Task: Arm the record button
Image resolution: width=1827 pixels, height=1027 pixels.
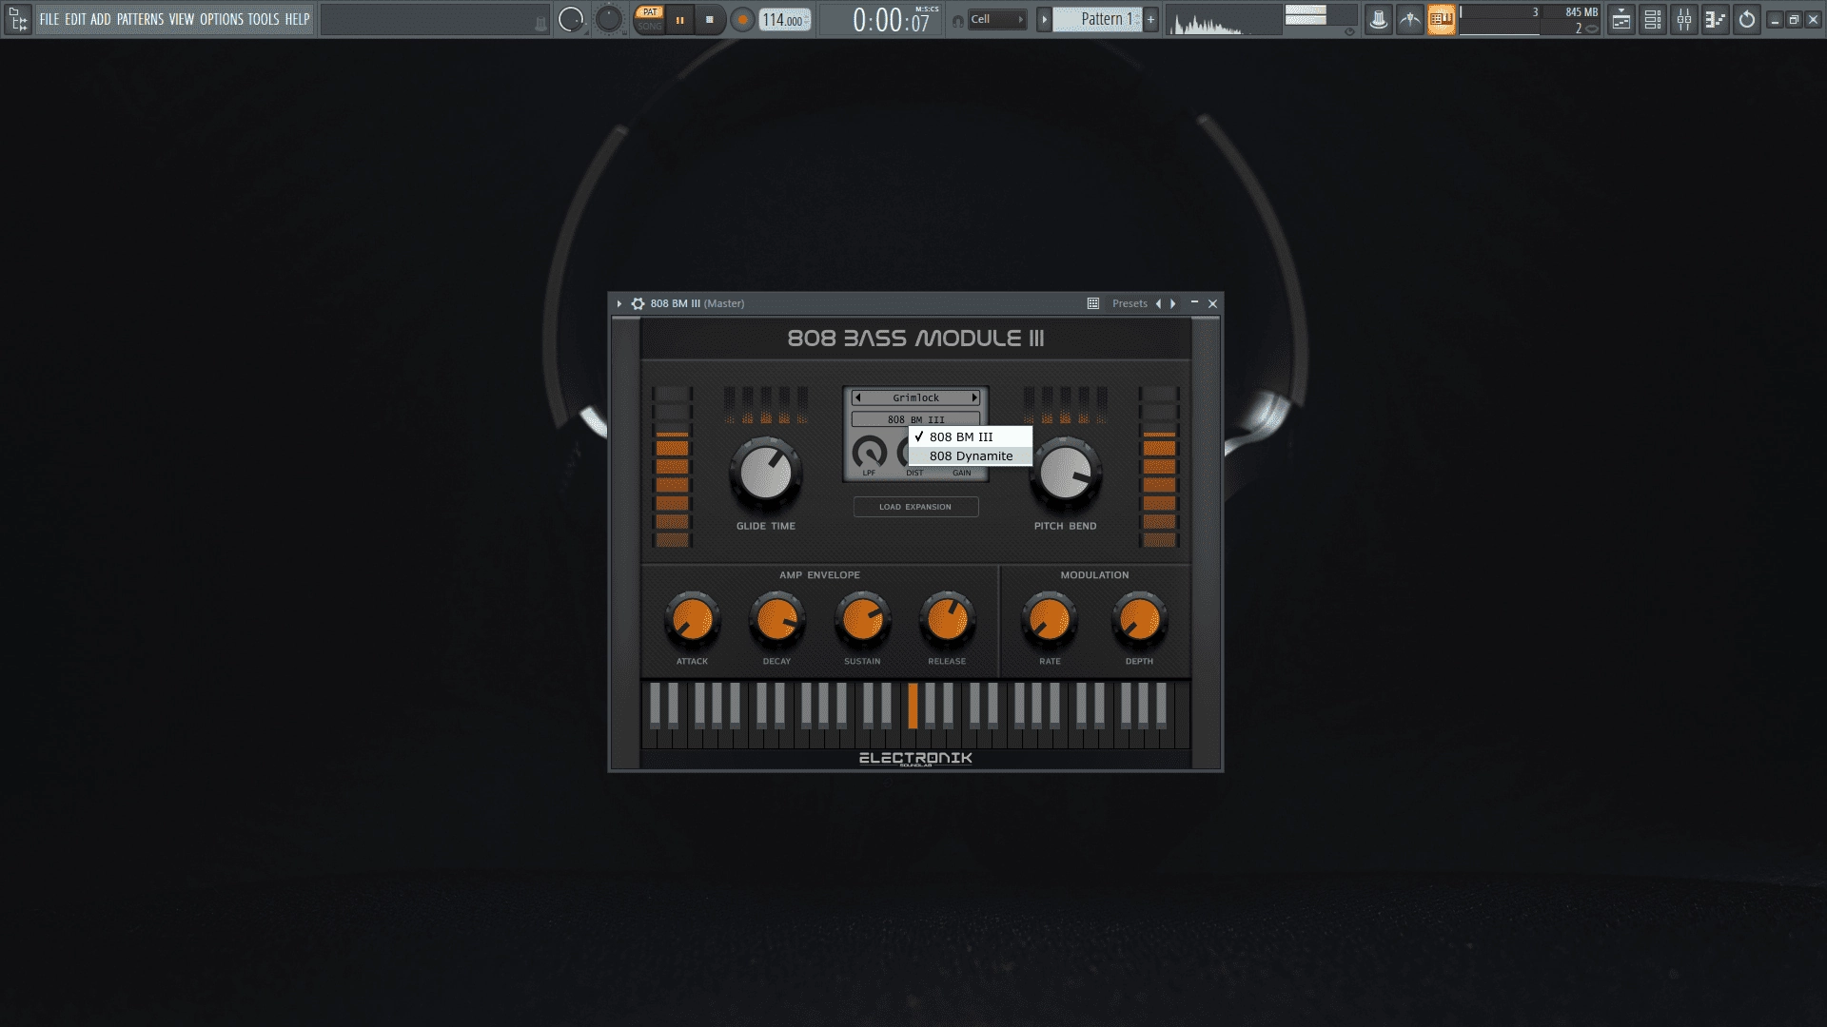Action: tap(742, 19)
